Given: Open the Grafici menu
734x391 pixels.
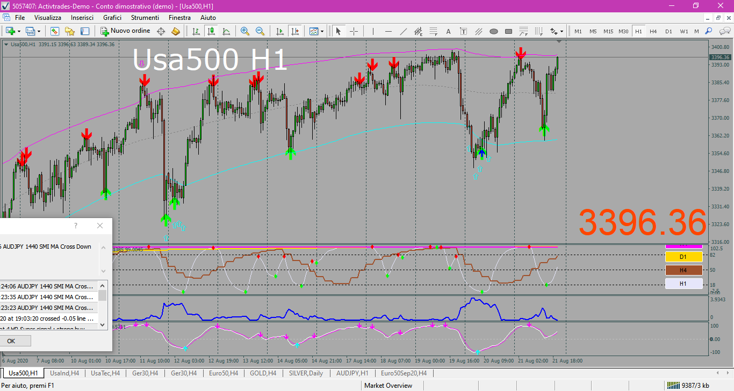Looking at the screenshot, I should [x=112, y=18].
